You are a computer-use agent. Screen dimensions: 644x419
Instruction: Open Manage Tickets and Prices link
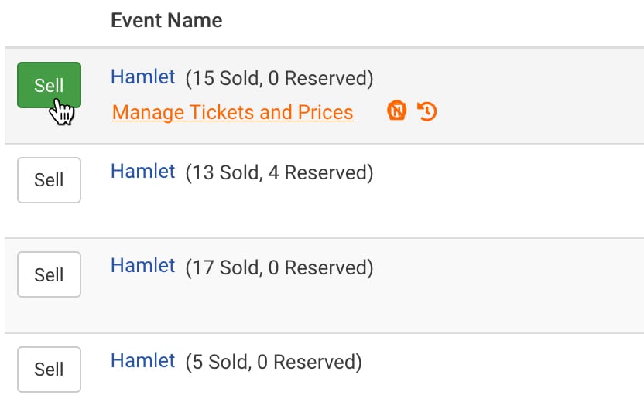point(232,112)
